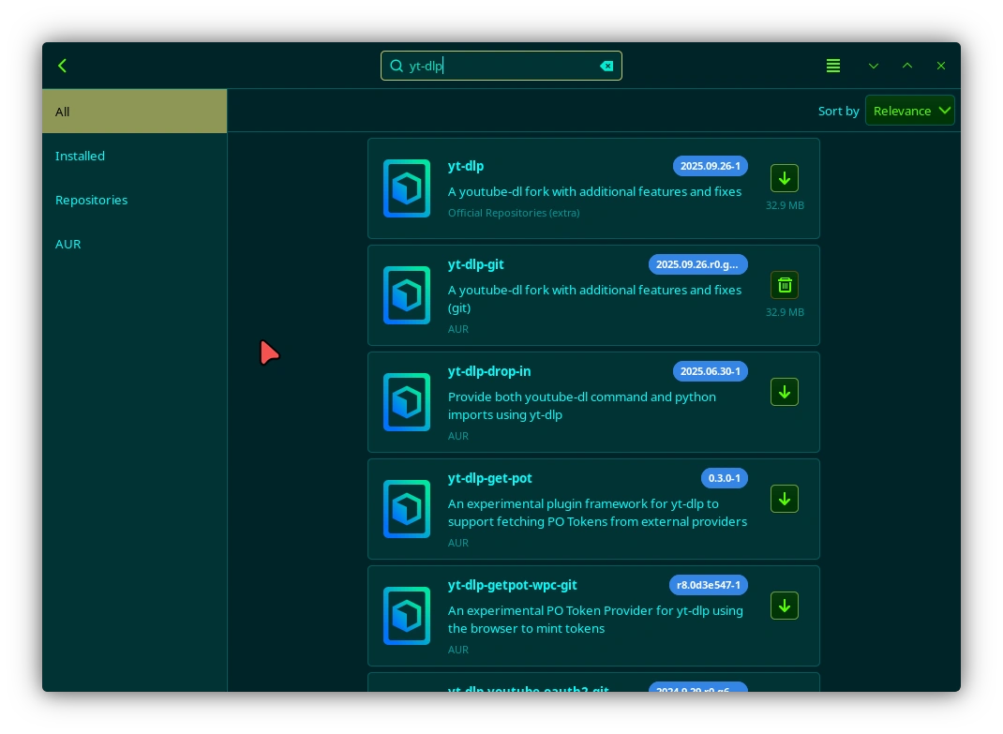
Task: Focus the search field containing yt-dlp
Action: point(501,66)
